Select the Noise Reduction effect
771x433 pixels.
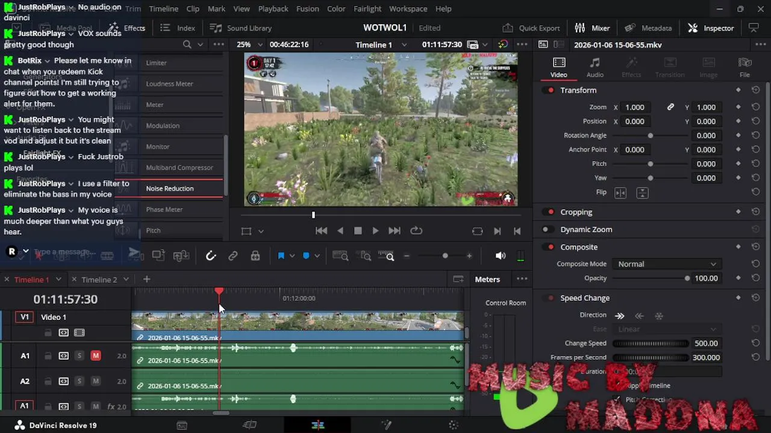170,189
